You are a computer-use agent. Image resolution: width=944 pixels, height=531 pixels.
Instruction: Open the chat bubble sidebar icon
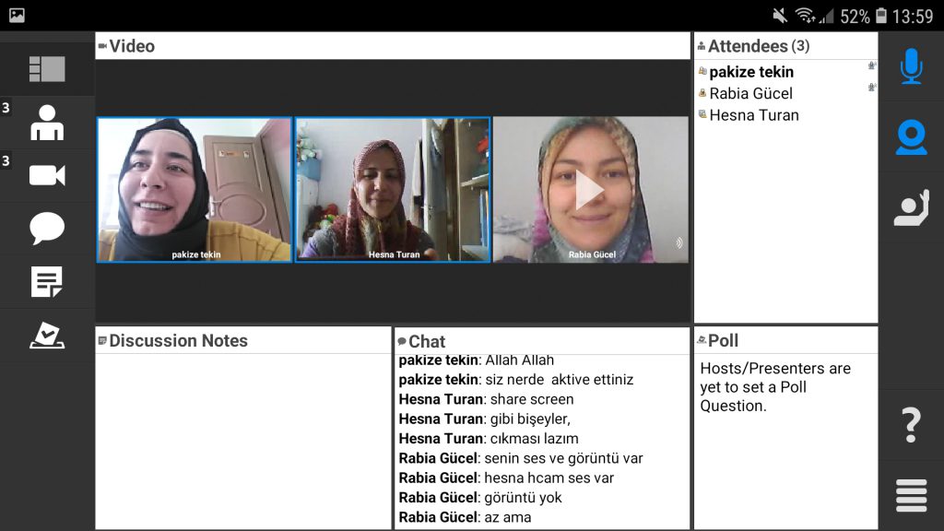47,228
